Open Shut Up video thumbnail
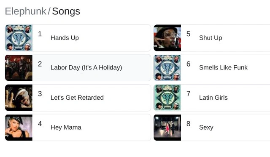The width and height of the screenshot is (270, 157). click(167, 38)
